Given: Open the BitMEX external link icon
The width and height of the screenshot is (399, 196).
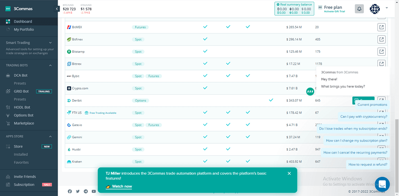Looking at the screenshot, I should pos(381,27).
